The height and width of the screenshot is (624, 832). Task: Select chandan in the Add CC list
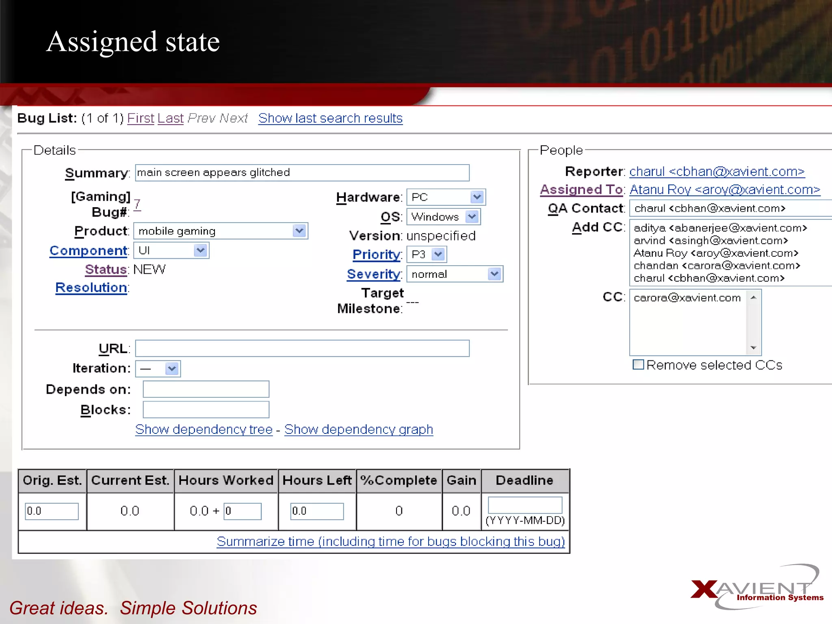click(717, 266)
